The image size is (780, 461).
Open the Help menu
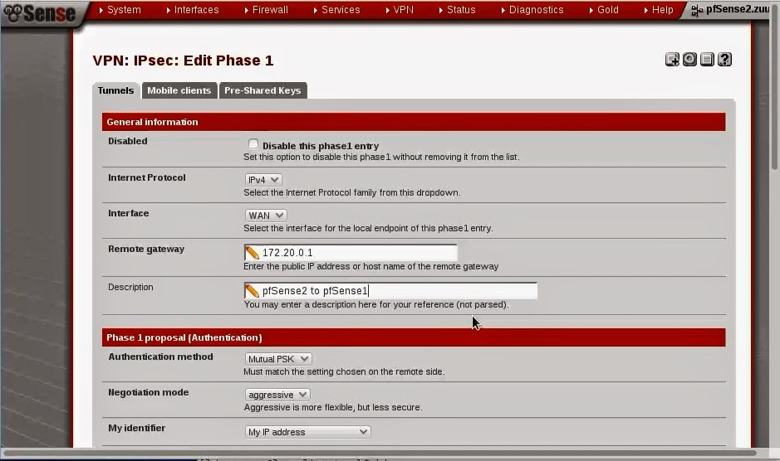[659, 10]
